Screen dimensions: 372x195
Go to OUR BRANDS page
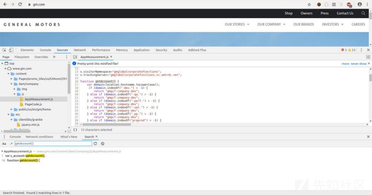[x=304, y=25]
